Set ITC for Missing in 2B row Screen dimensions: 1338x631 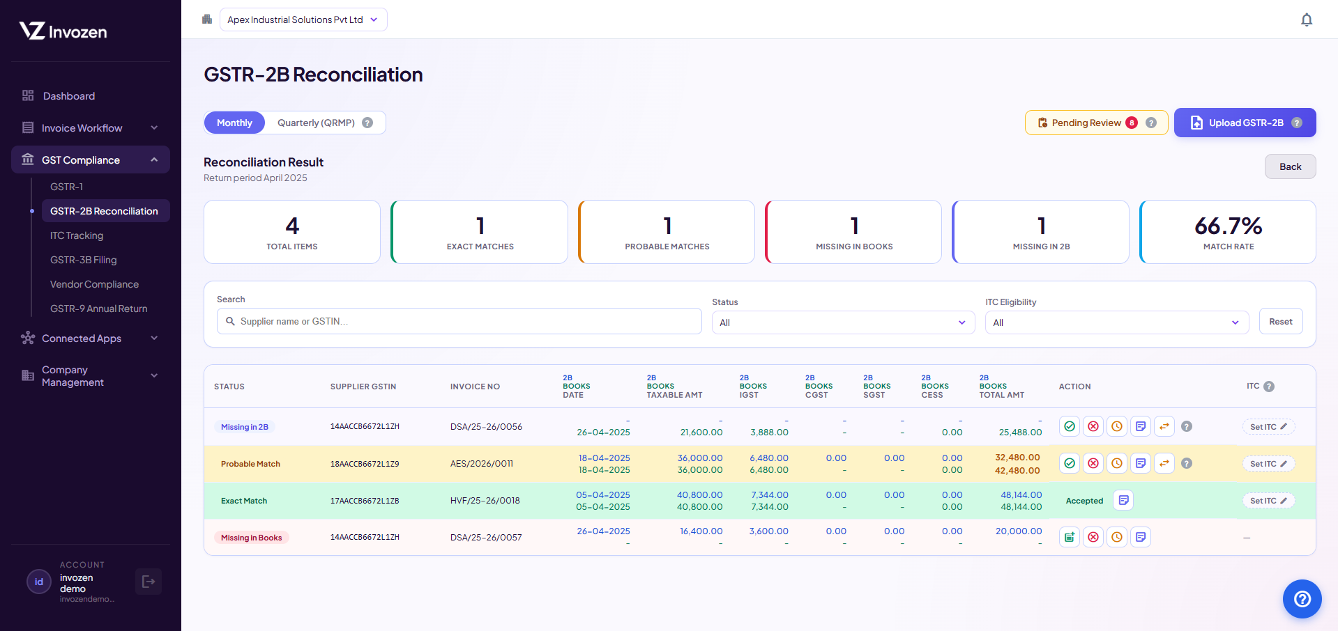point(1268,426)
